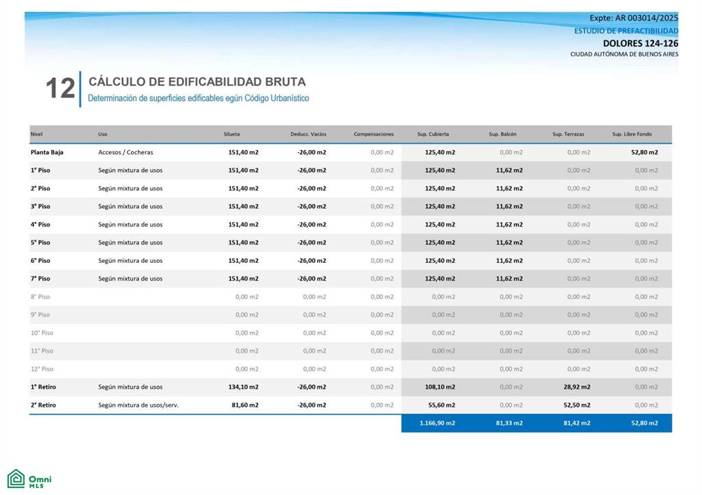Select the 'DOLORES 124-126' title text
The width and height of the screenshot is (702, 495).
tap(640, 43)
